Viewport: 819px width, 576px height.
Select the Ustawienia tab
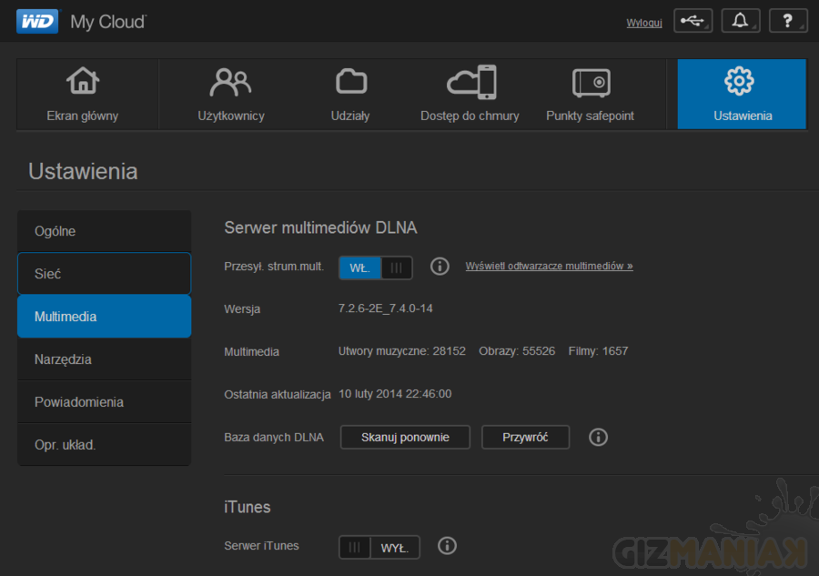click(x=742, y=95)
